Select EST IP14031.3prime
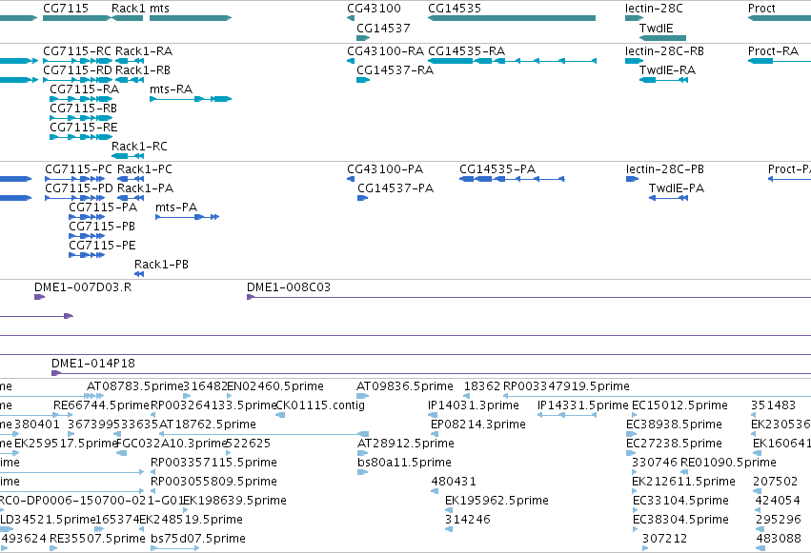Screen dimensions: 811x553 pyautogui.click(x=474, y=405)
